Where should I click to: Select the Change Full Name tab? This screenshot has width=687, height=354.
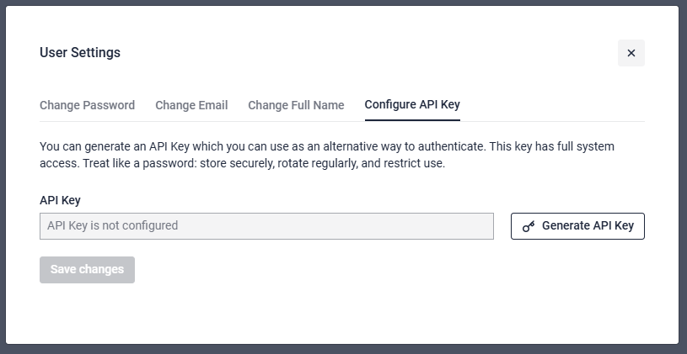pyautogui.click(x=296, y=105)
